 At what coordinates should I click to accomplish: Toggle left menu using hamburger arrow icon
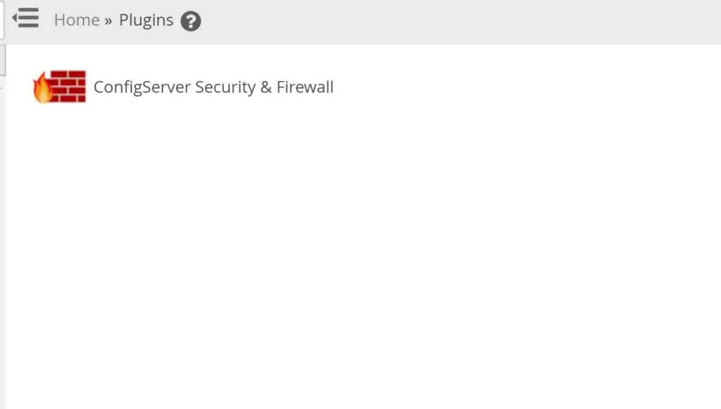25,18
